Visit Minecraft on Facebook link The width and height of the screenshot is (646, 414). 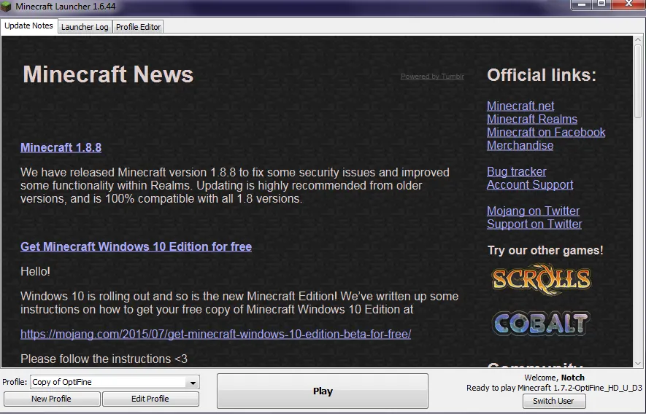pos(546,132)
